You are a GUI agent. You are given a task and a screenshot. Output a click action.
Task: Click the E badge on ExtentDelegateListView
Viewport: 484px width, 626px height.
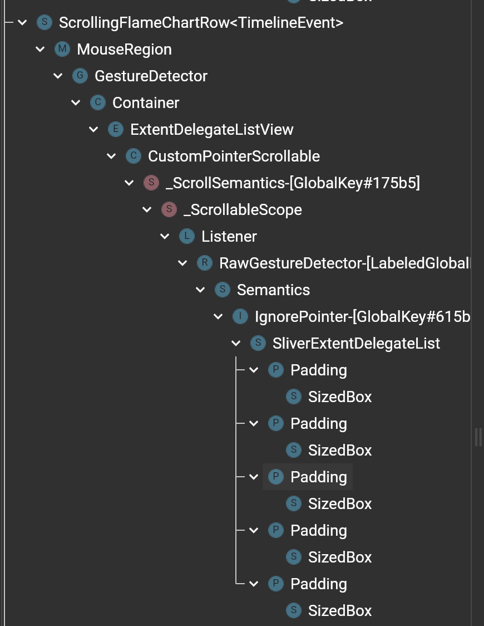116,129
